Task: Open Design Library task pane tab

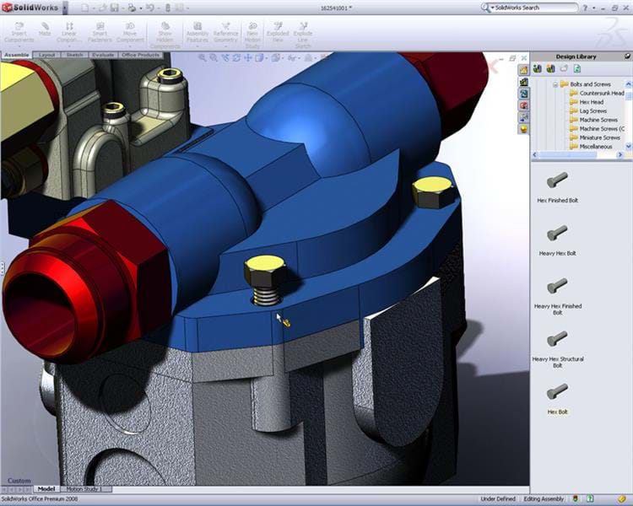Action: click(523, 82)
